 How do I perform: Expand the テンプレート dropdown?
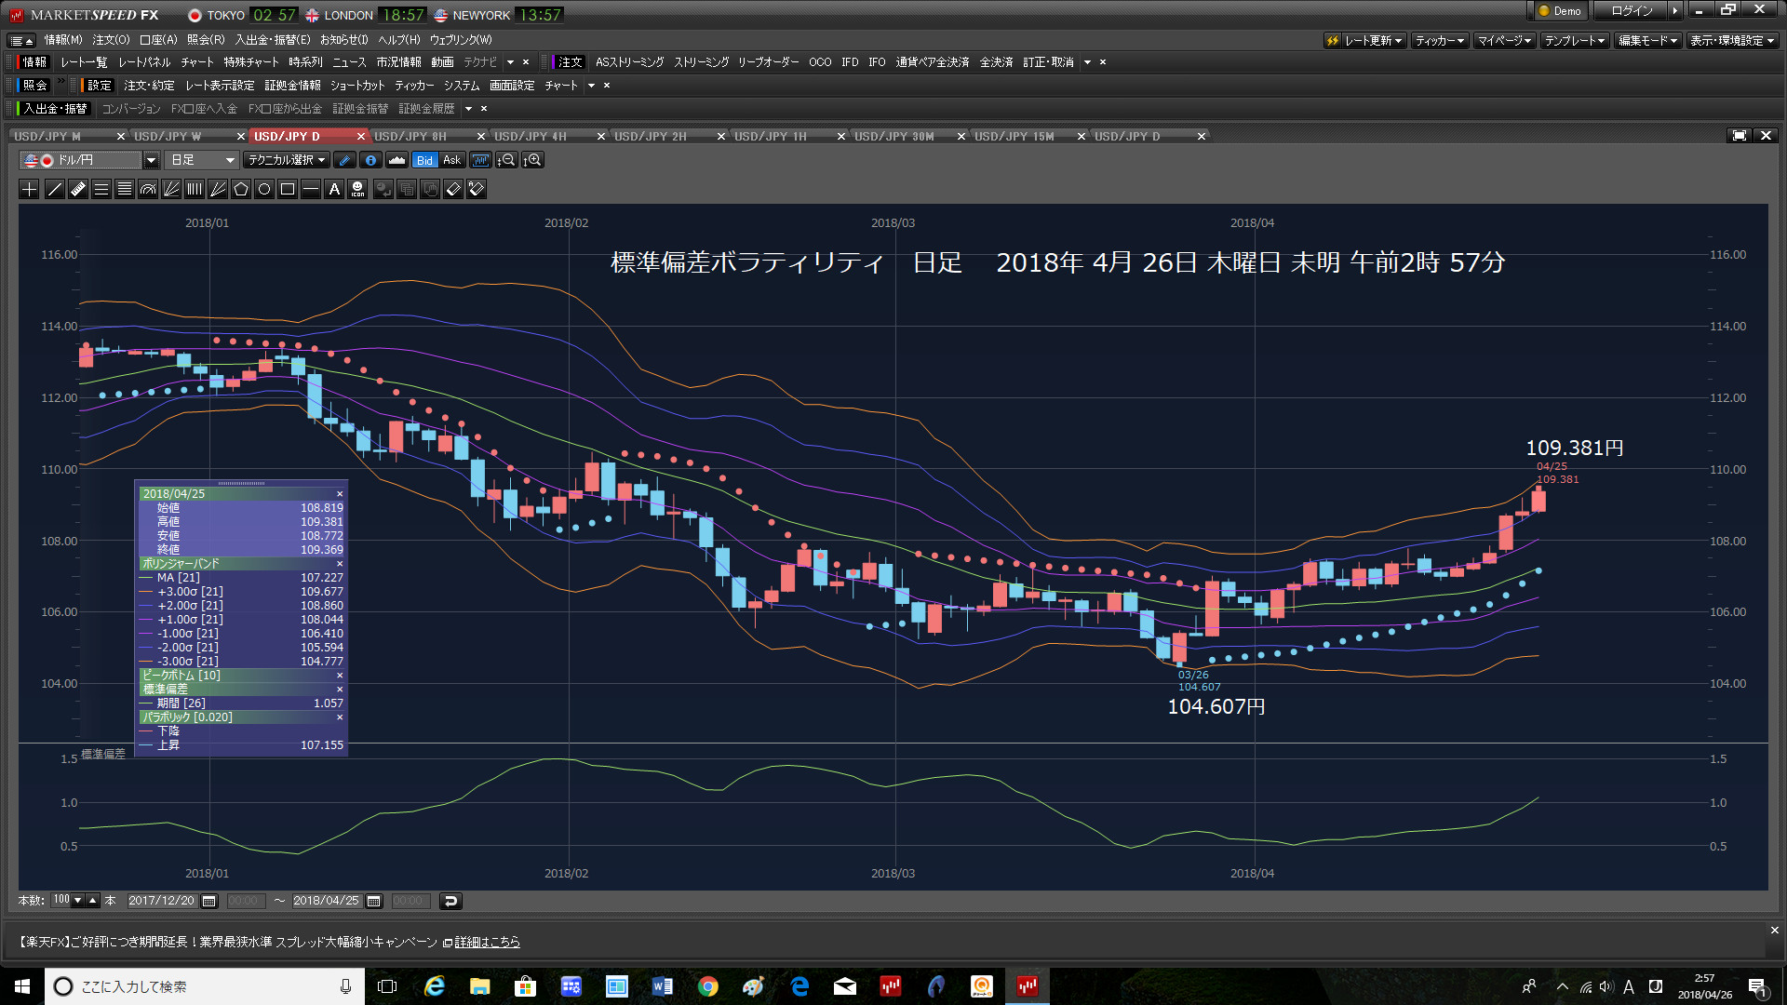pyautogui.click(x=1574, y=40)
